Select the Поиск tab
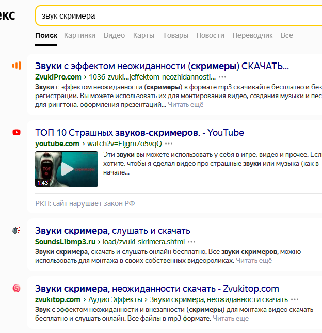This screenshot has width=322, height=333. click(46, 35)
